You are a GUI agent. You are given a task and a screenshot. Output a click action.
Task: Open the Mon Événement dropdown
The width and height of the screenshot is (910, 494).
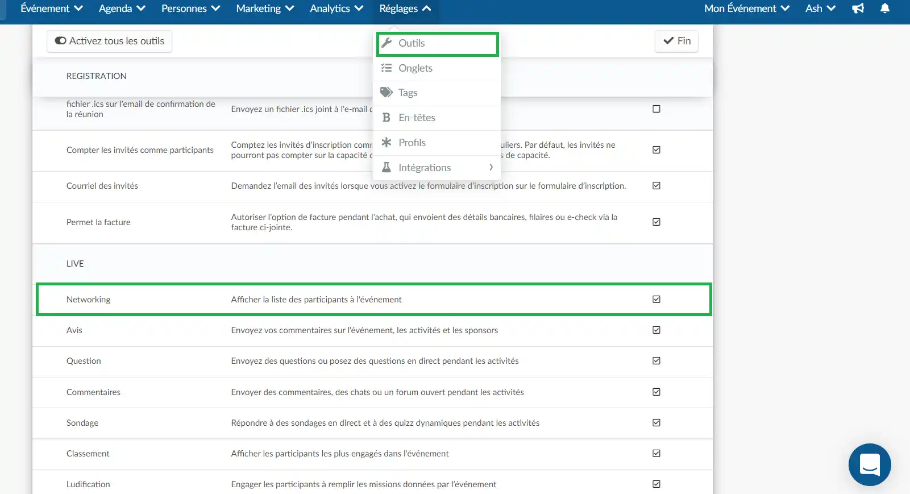(747, 9)
